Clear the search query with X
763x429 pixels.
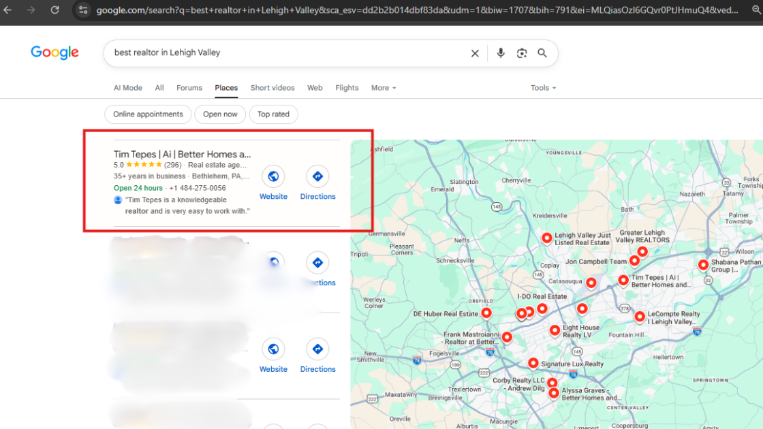click(x=475, y=53)
